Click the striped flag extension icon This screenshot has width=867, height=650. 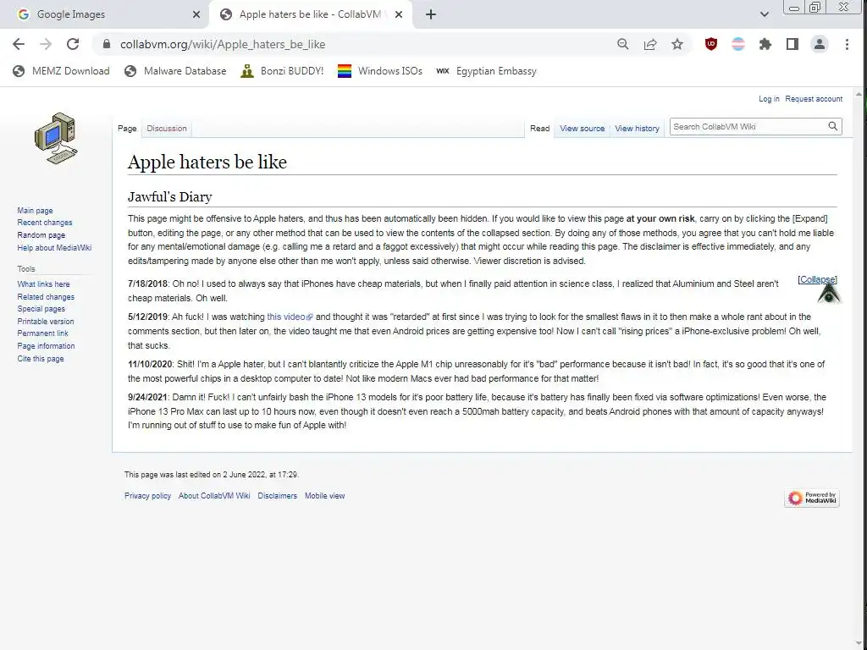738,44
